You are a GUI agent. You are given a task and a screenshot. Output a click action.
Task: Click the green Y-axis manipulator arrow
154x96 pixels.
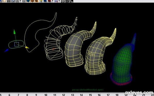(14, 32)
